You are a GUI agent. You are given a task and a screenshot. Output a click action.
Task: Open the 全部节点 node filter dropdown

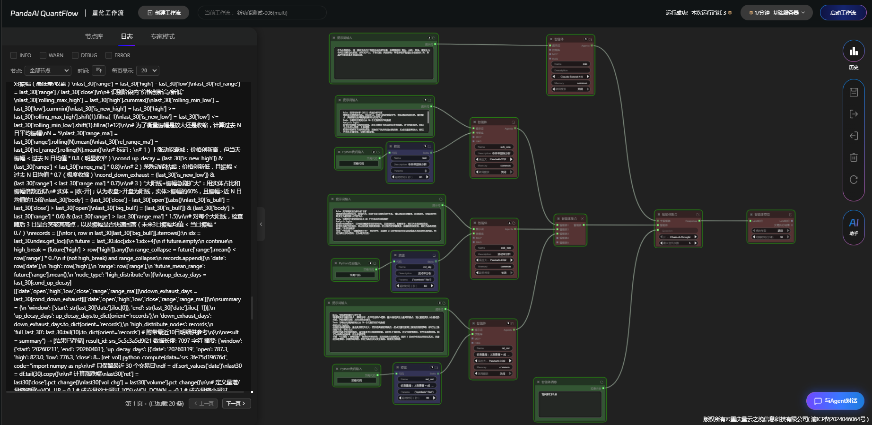tap(48, 70)
